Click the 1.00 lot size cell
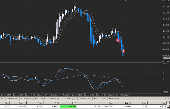170x109 pixels. coord(5,107)
